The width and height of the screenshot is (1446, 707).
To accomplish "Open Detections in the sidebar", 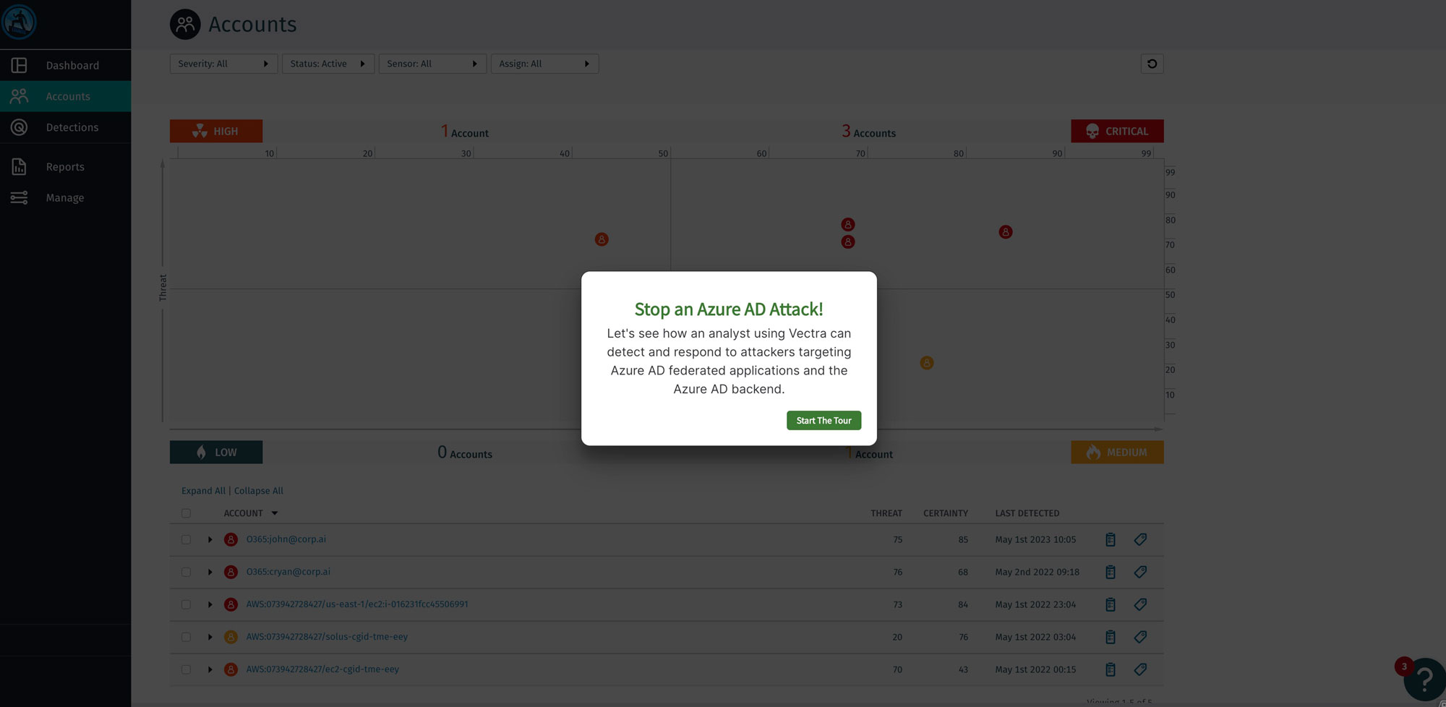I will click(x=65, y=128).
